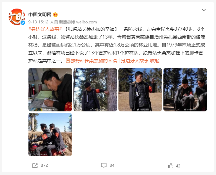Open photo of man holding up phone
The width and height of the screenshot is (216, 175).
140,90
